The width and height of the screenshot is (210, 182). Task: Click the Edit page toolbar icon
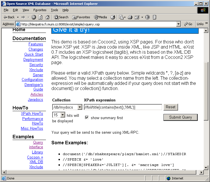tap(137, 17)
